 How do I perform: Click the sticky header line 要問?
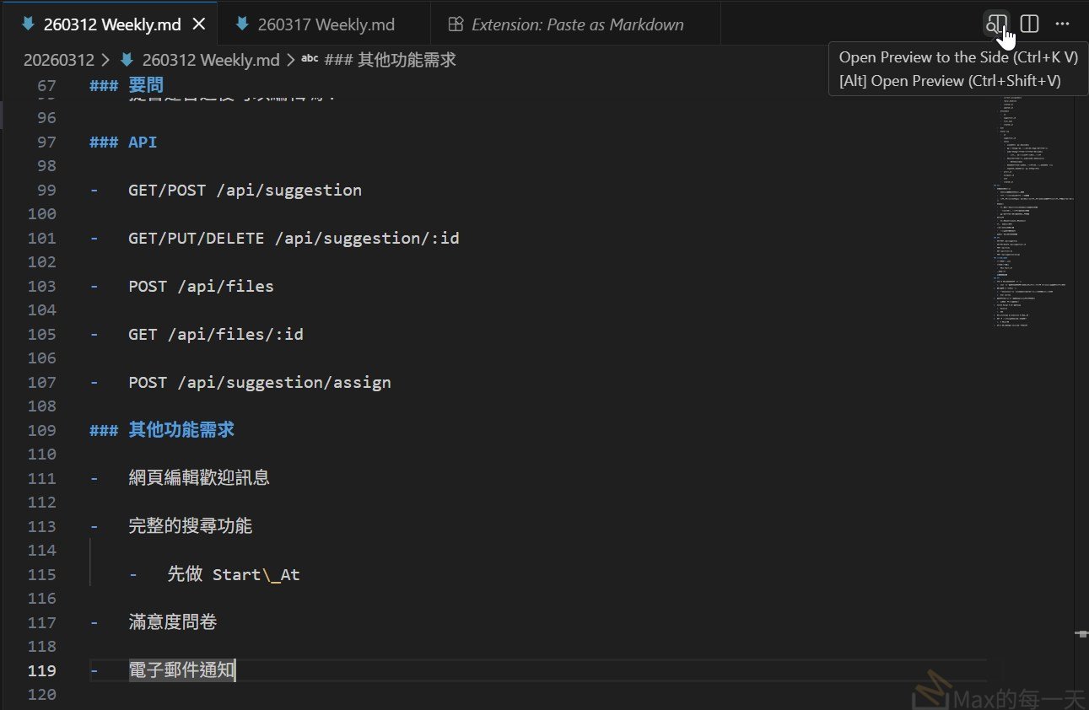[x=145, y=85]
